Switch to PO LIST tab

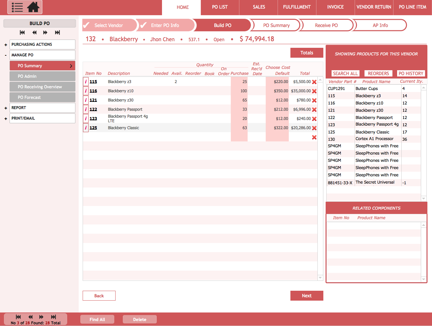coord(220,7)
